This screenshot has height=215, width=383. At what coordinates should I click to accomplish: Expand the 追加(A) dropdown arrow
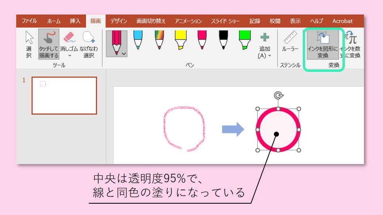coord(270,55)
